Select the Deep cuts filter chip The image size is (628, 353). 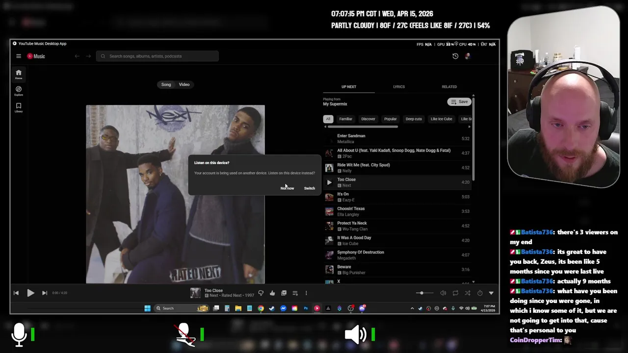(414, 119)
